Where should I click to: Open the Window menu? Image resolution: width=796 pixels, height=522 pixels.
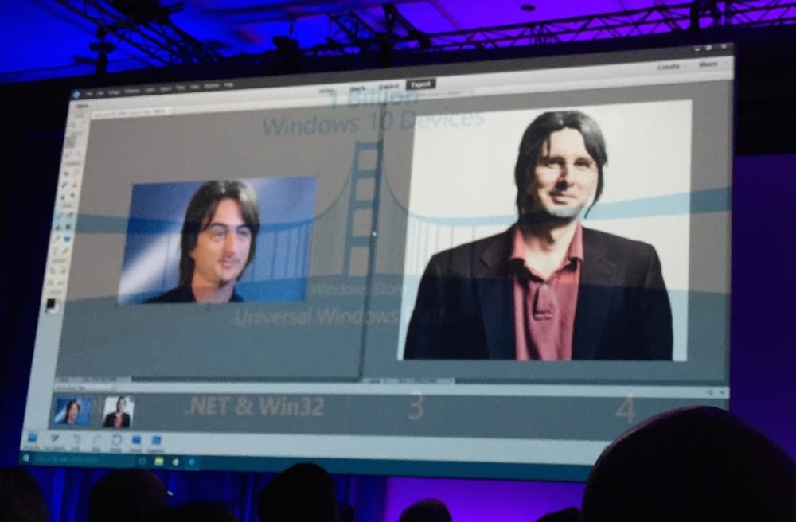(x=211, y=86)
